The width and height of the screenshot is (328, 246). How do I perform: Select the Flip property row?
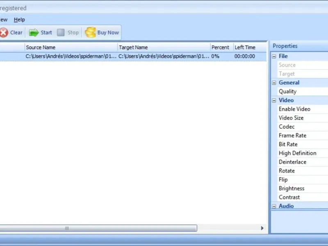click(x=303, y=180)
